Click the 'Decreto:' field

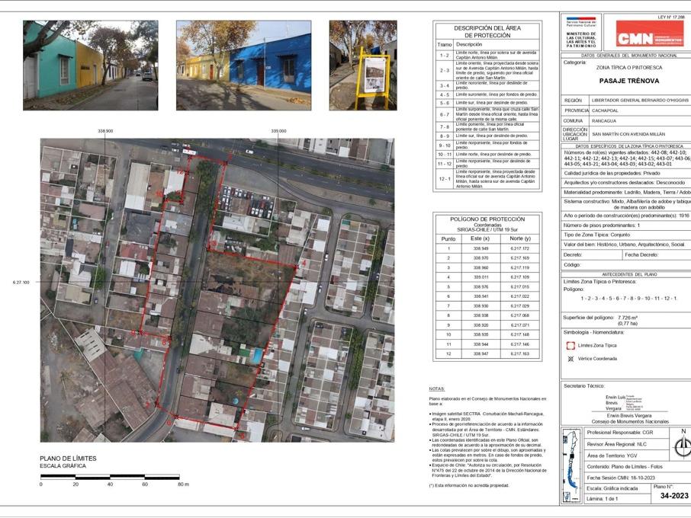click(x=591, y=255)
